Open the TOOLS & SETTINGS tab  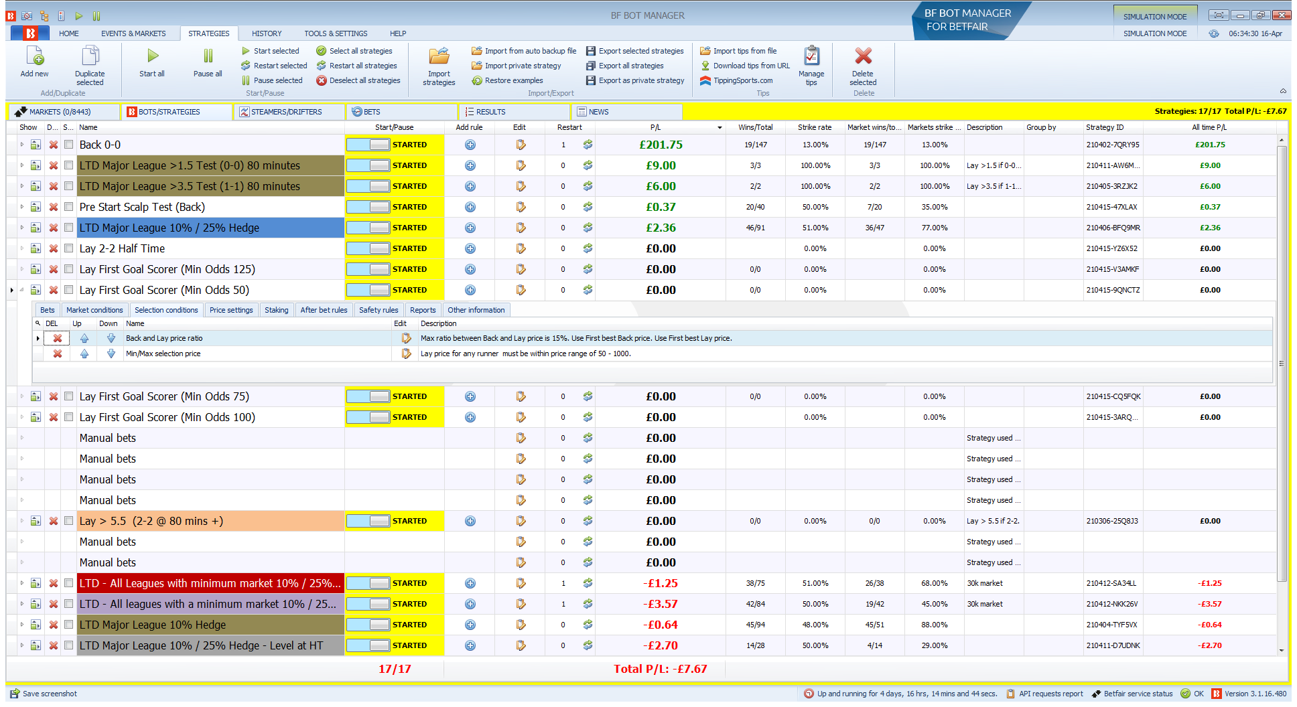336,33
